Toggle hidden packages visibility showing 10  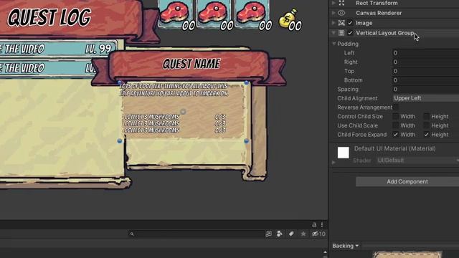pyautogui.click(x=318, y=234)
